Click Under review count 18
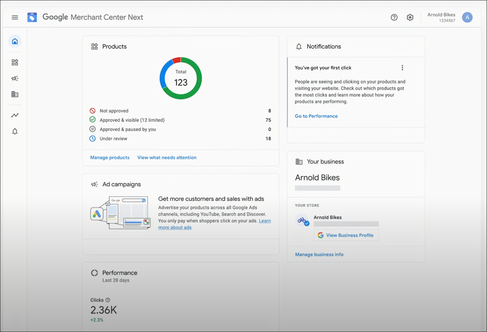 point(268,139)
